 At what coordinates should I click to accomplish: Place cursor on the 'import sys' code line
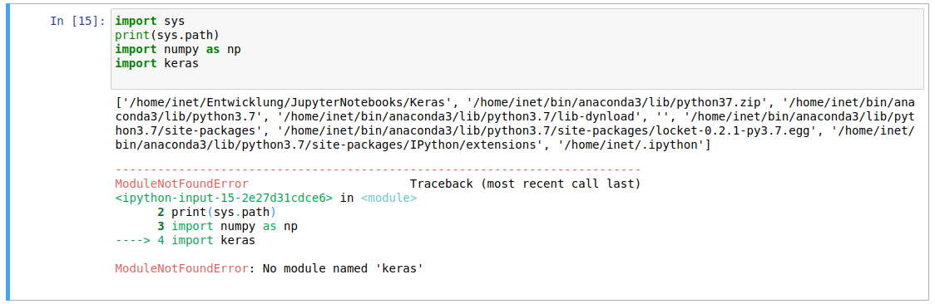coord(150,22)
